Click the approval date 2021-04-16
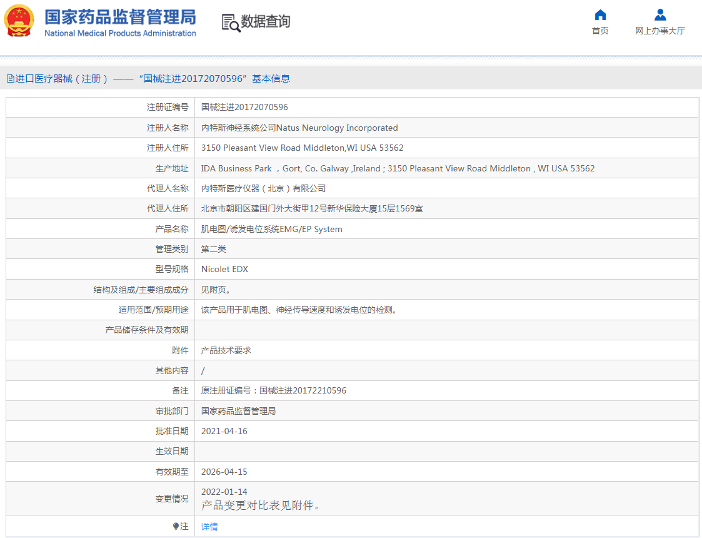 224,432
